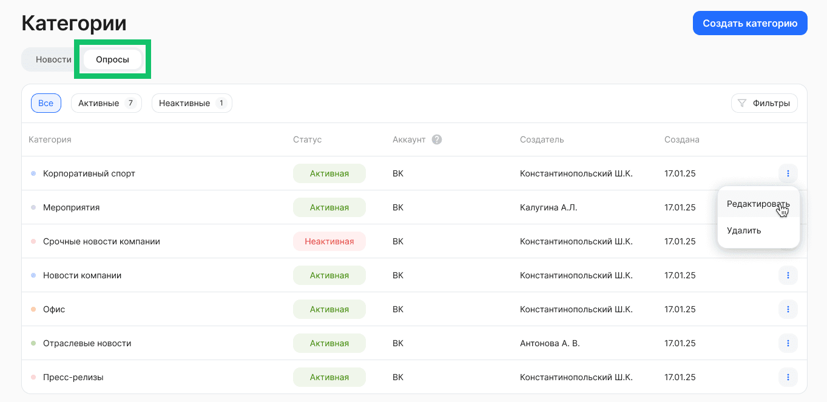The height and width of the screenshot is (402, 827).
Task: Choose Удалить in the context menu
Action: click(744, 230)
